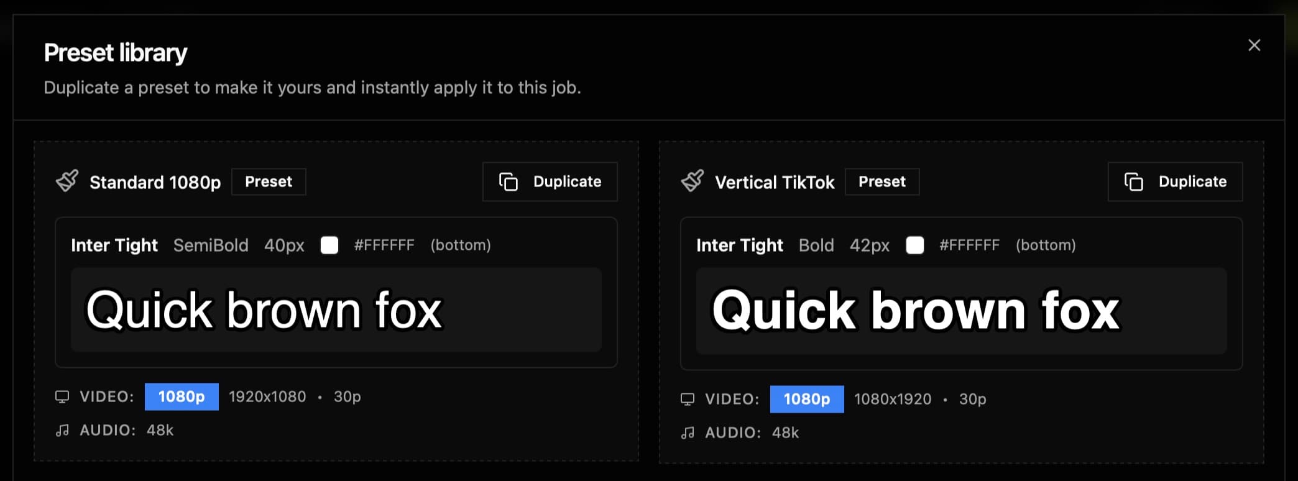Click the blue 1080p tag in Standard 1080p
The image size is (1298, 481).
tap(182, 397)
